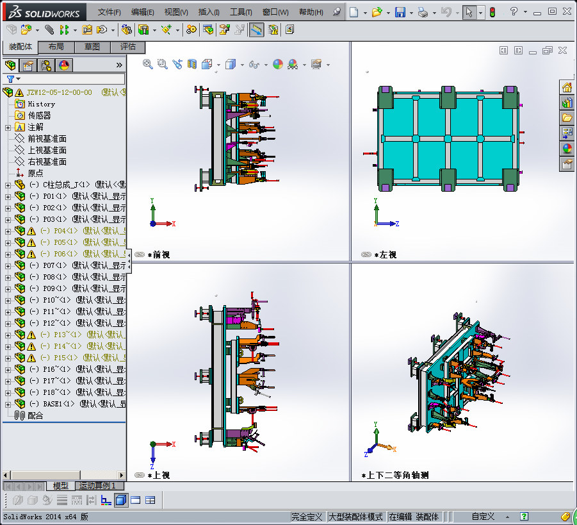The image size is (577, 525).
Task: Switch to the 运动算例1 tab
Action: pos(99,486)
